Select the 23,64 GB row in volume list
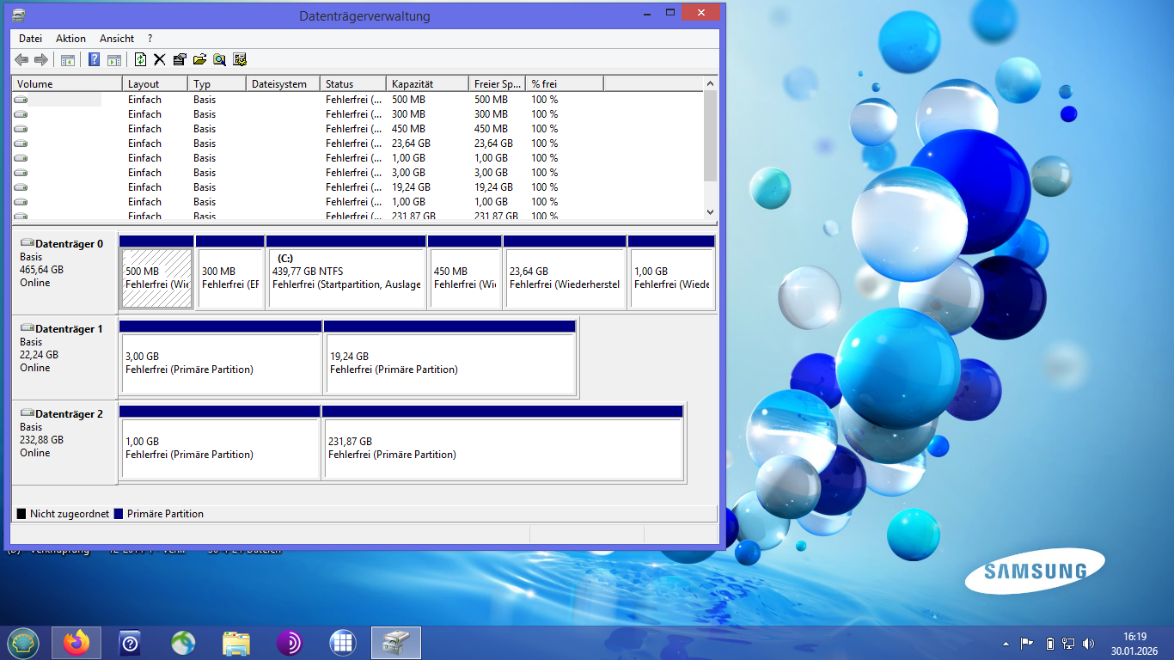 point(358,144)
